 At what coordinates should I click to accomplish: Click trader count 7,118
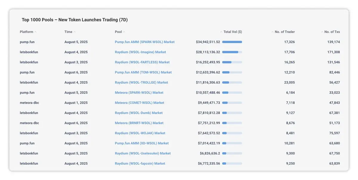click(x=290, y=103)
